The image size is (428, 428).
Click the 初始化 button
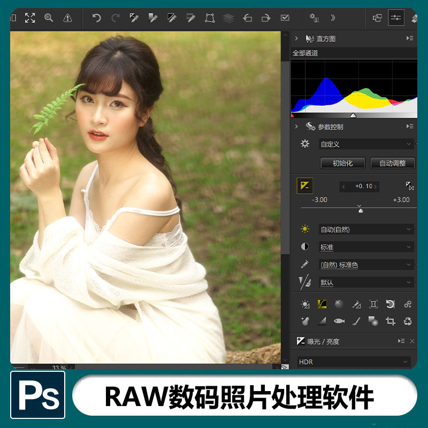point(342,163)
